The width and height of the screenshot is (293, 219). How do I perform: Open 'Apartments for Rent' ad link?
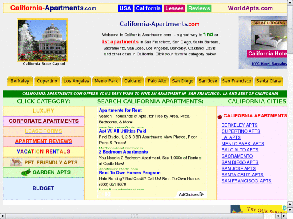coord(121,111)
